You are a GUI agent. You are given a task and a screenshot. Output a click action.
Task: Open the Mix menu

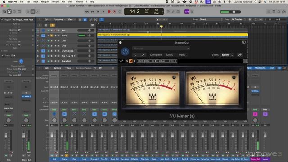pos(63,2)
